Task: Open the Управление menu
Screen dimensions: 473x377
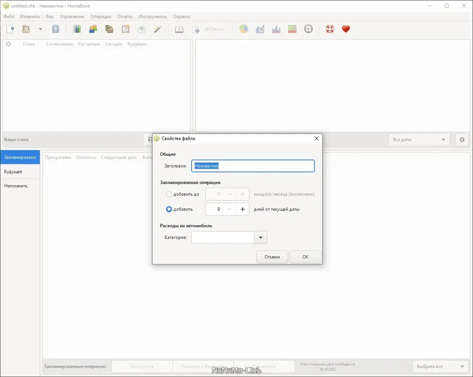Action: click(x=72, y=16)
